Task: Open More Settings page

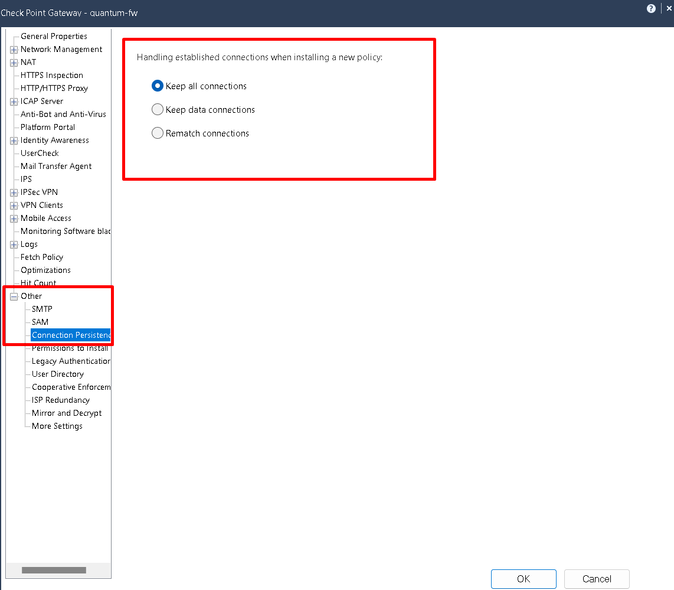Action: point(57,426)
